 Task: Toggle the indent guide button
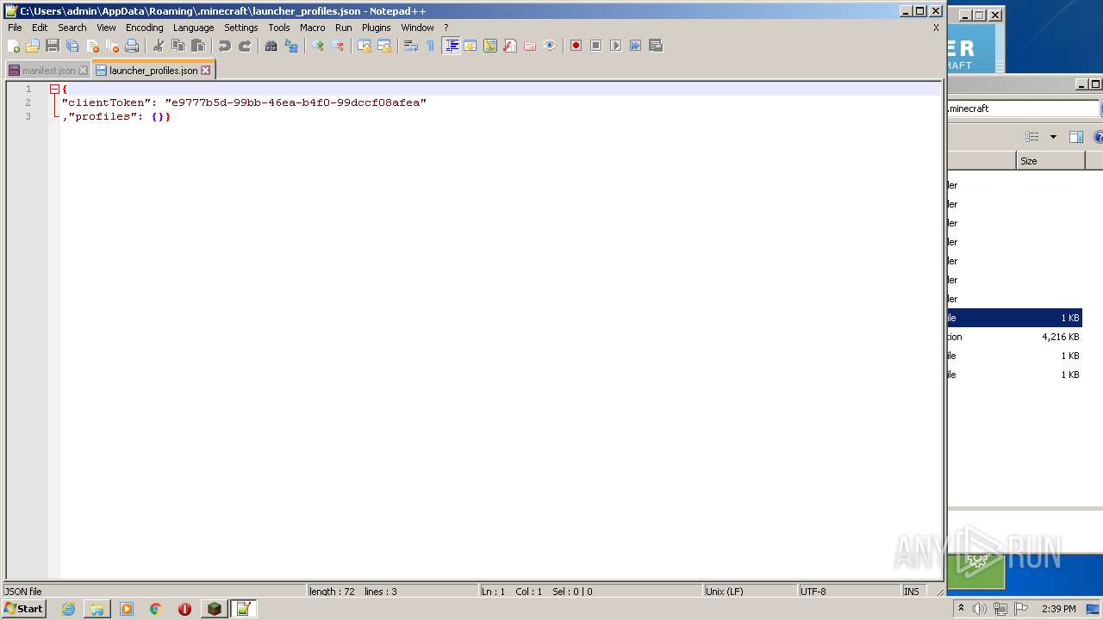[451, 46]
